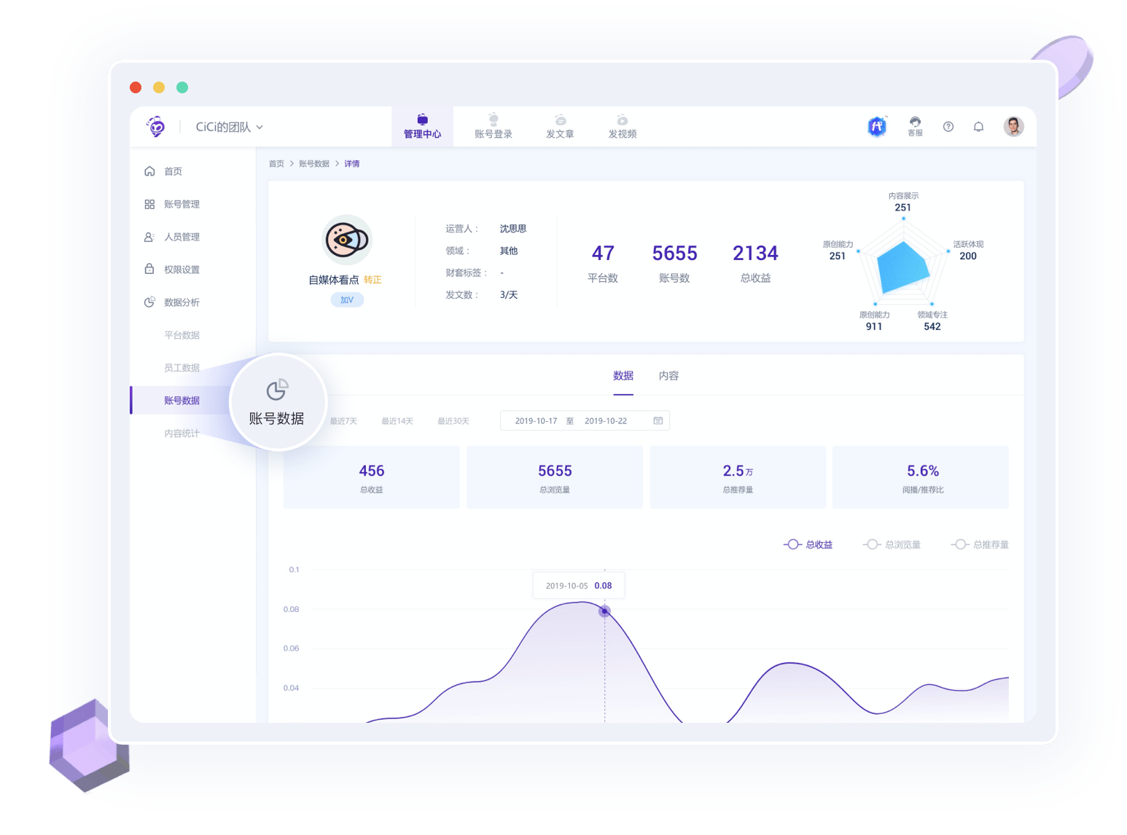Click the 自媒体看点 account avatar
The image size is (1127, 835).
tap(347, 240)
